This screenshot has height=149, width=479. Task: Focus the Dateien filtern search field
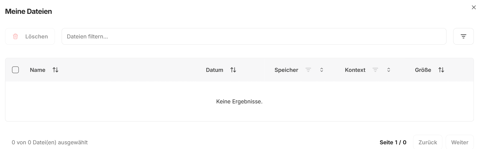[254, 36]
